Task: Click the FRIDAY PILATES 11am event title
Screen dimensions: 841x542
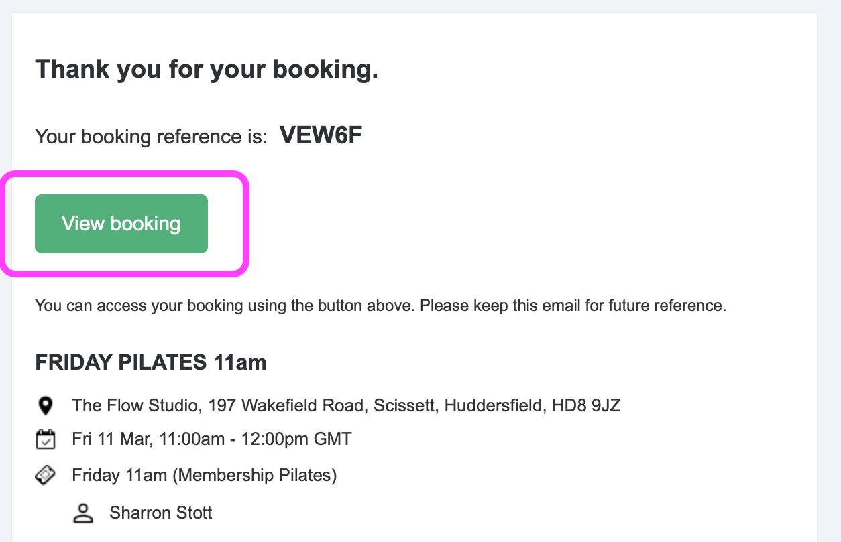Action: [x=151, y=362]
